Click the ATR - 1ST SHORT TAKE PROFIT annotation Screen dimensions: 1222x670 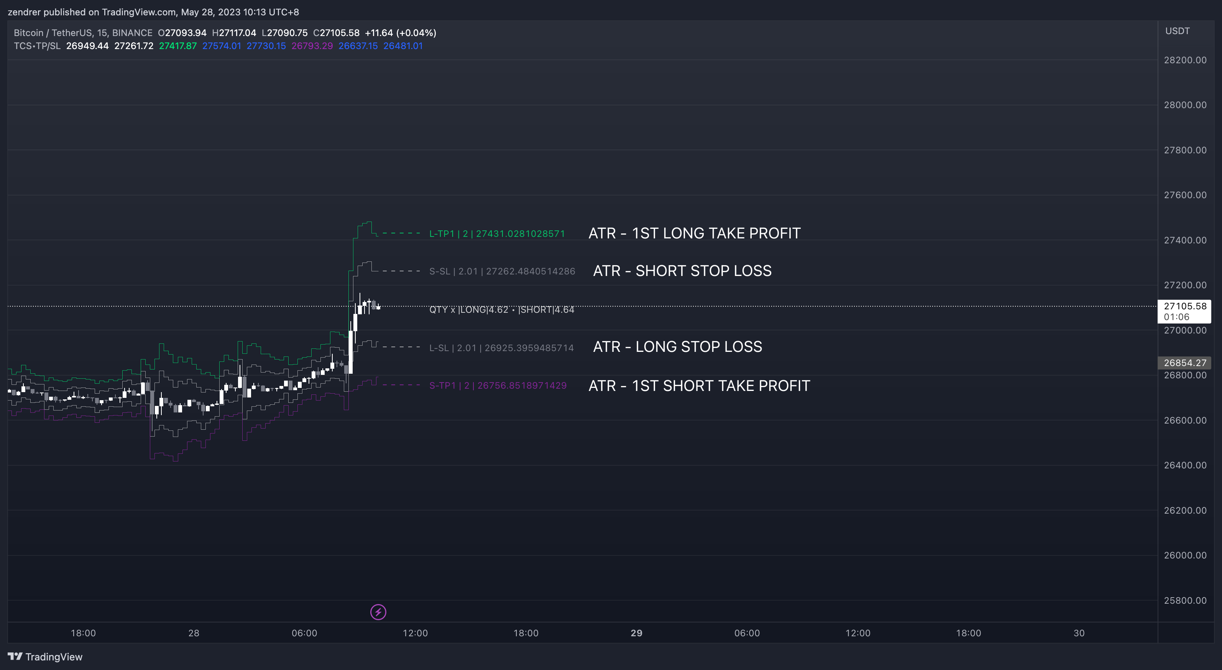[699, 386]
